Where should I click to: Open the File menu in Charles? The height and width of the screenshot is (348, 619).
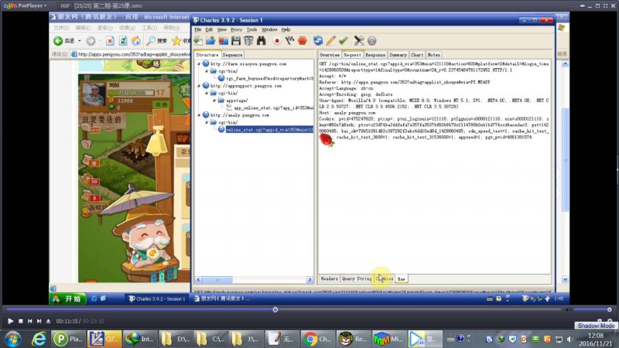tap(198, 29)
